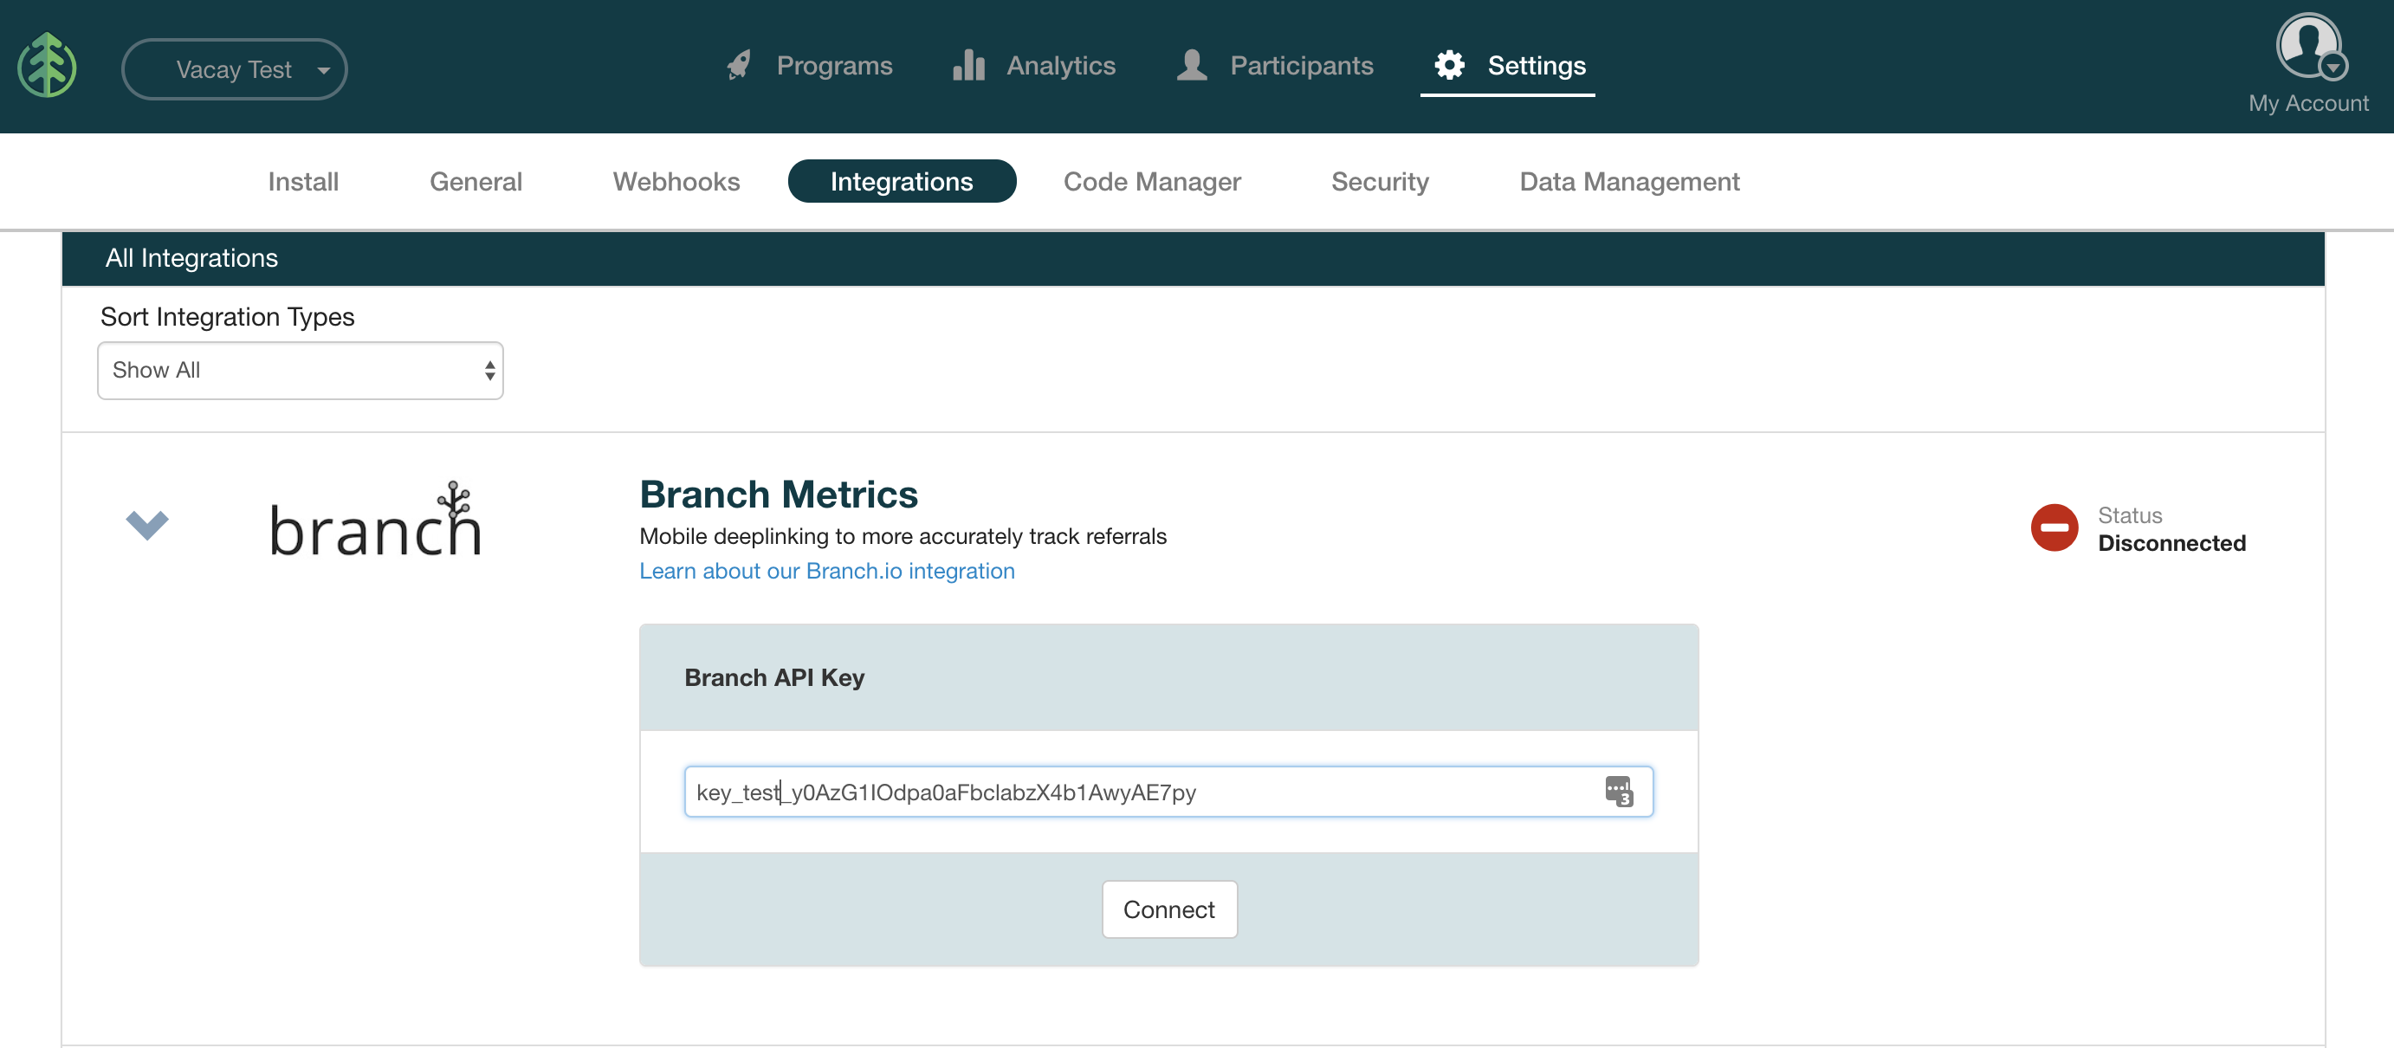Open the Learn about our Branch.io integration link

827,571
